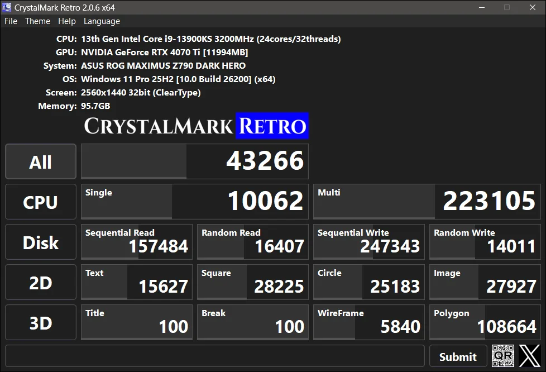Click the 3D Title score 100

click(x=137, y=322)
